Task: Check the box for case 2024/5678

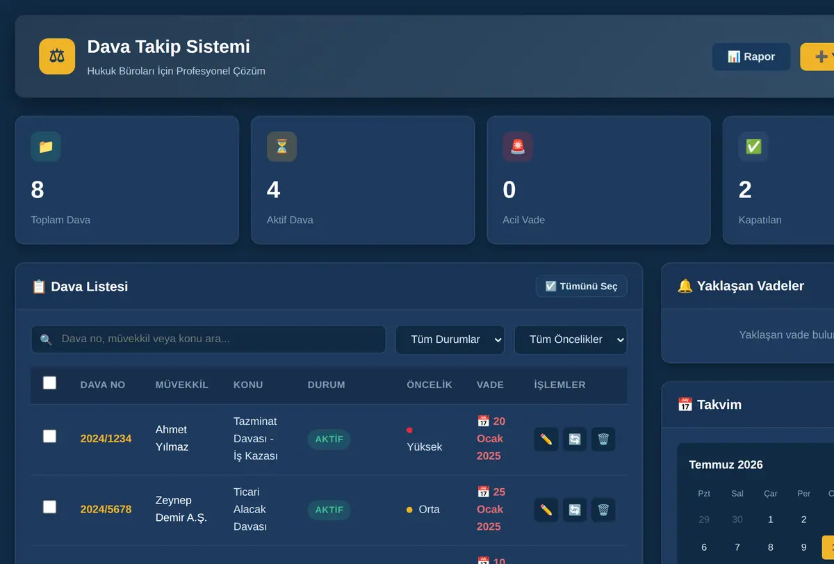Action: (49, 507)
